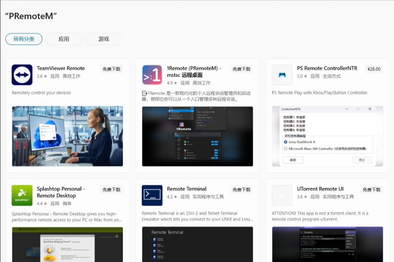Click 免费下载 for UTorrent Remote UI
This screenshot has height=262, width=394.
click(x=371, y=189)
